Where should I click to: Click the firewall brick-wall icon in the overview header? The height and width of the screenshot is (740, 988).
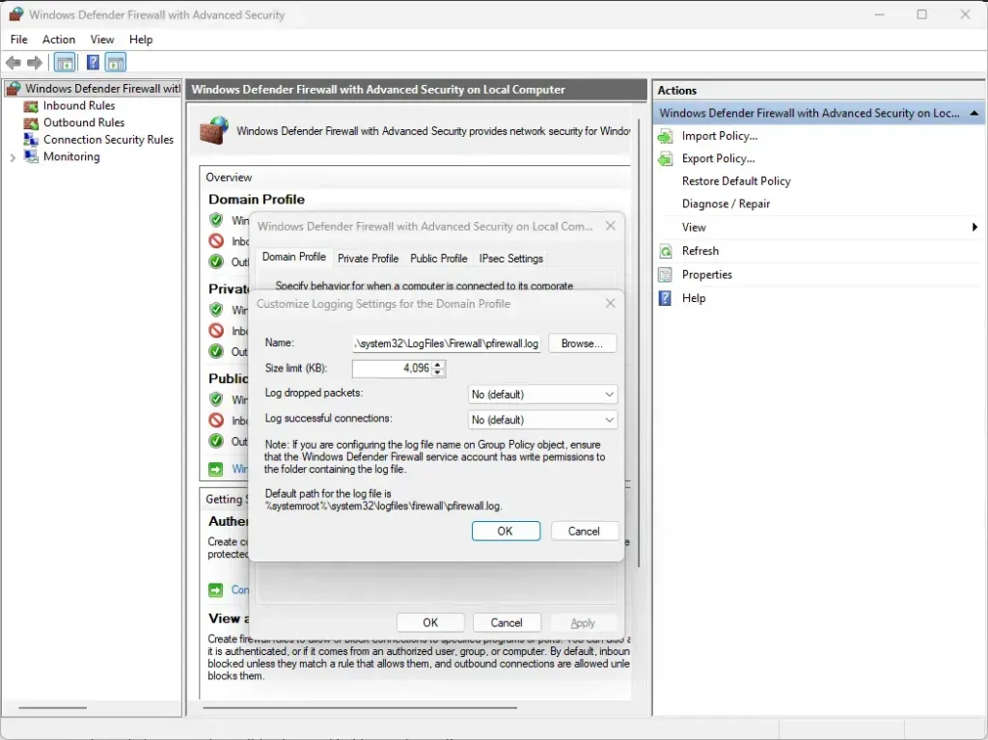214,130
